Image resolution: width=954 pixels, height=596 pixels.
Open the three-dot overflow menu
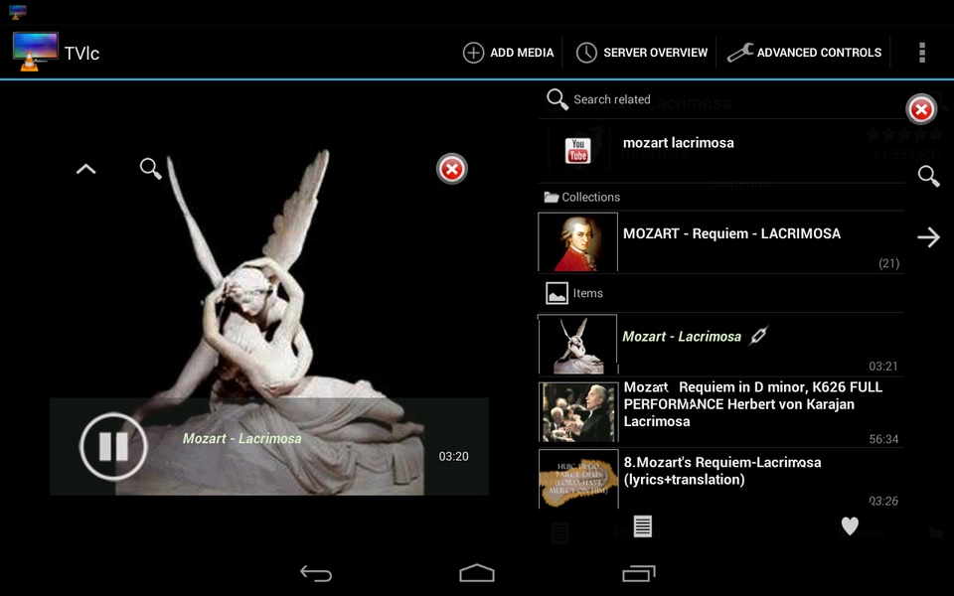click(x=922, y=53)
